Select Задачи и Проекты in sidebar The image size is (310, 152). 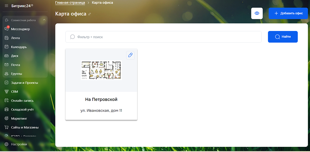(24, 83)
